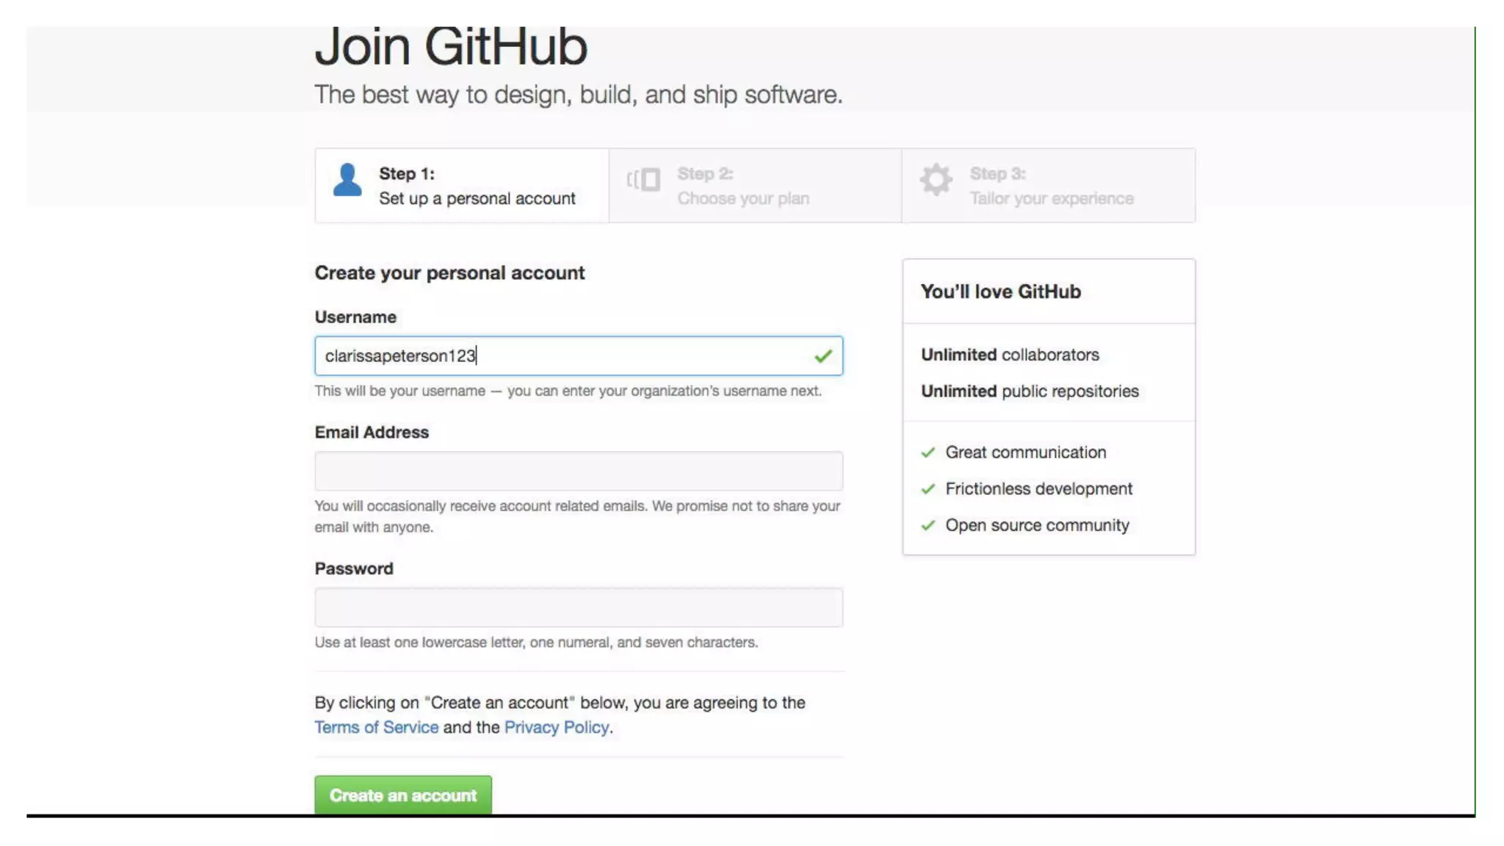Click the Unlimited collaborators text
Image resolution: width=1504 pixels, height=846 pixels.
pyautogui.click(x=1010, y=355)
